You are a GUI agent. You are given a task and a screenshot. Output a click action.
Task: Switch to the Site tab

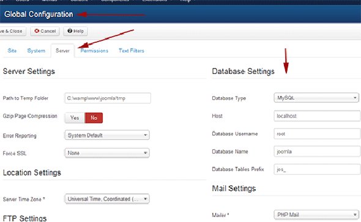point(12,51)
